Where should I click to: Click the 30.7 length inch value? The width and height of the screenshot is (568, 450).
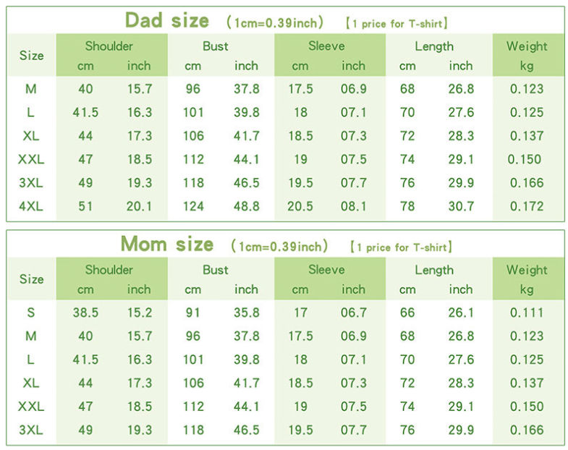click(461, 206)
